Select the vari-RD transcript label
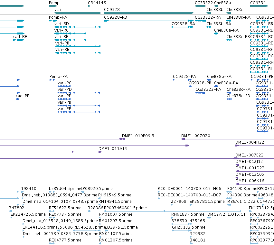The image size is (274, 245). 61,24
